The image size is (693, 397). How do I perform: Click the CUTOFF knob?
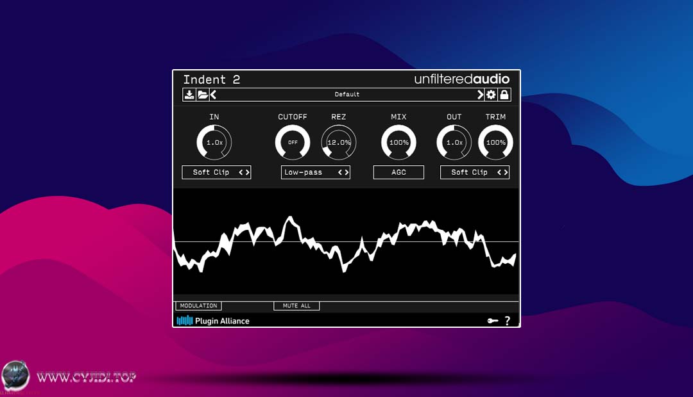pos(293,142)
